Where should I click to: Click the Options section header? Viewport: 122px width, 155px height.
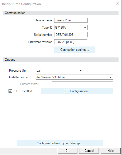coord(61,60)
